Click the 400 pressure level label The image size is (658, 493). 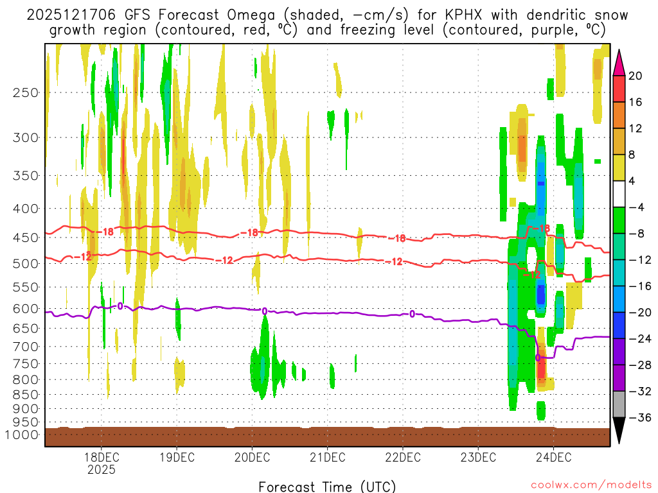point(26,209)
